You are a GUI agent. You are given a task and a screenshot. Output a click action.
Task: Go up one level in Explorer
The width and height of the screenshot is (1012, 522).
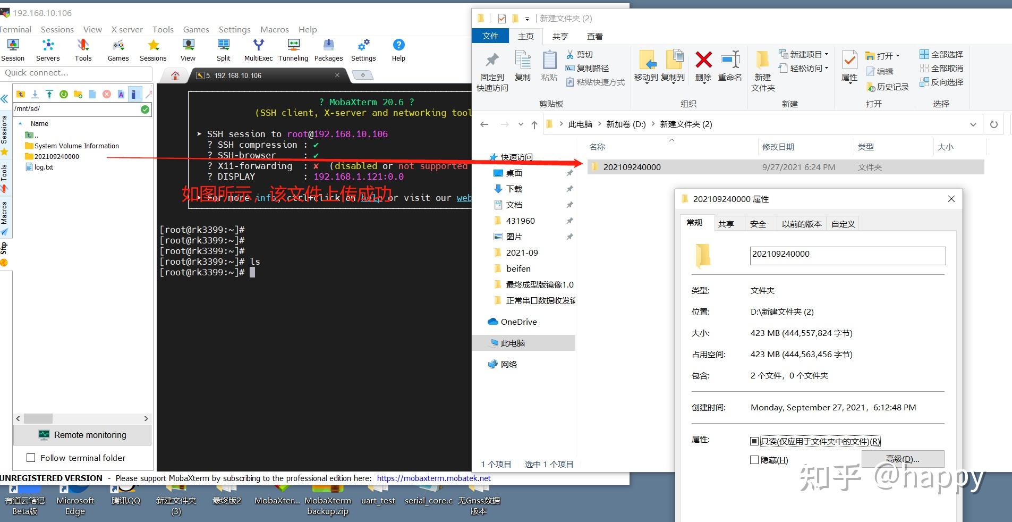pyautogui.click(x=534, y=124)
